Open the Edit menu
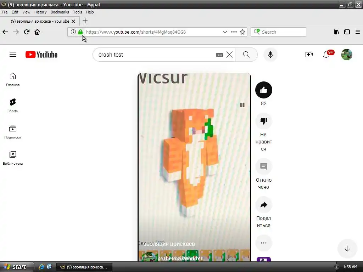The image size is (363, 272). pyautogui.click(x=15, y=12)
